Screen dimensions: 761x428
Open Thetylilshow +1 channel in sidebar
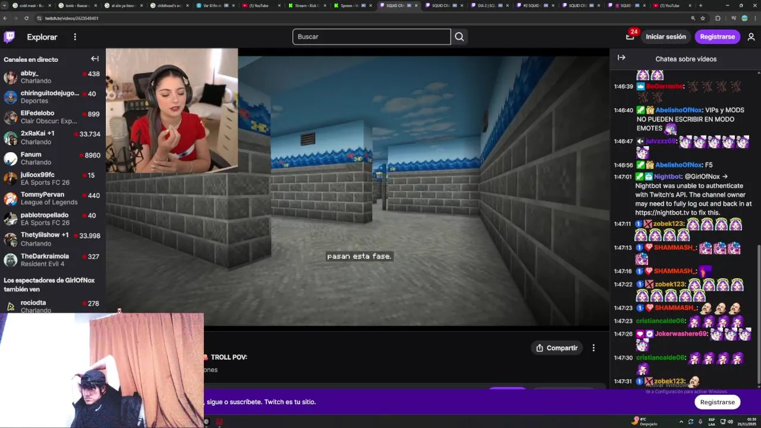[x=53, y=239]
